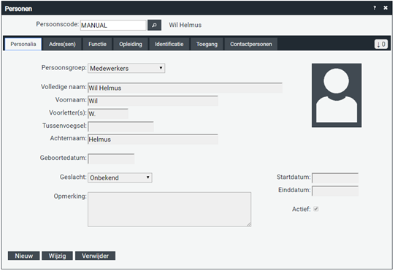Image resolution: width=395 pixels, height=271 pixels.
Task: Open help via the question mark icon
Action: coord(375,8)
